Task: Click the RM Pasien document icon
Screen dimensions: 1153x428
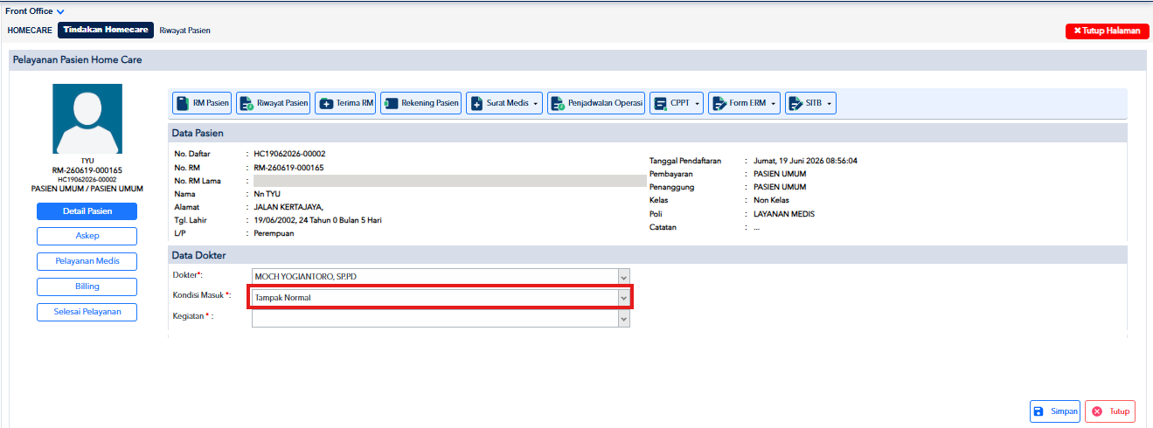Action: pos(182,103)
